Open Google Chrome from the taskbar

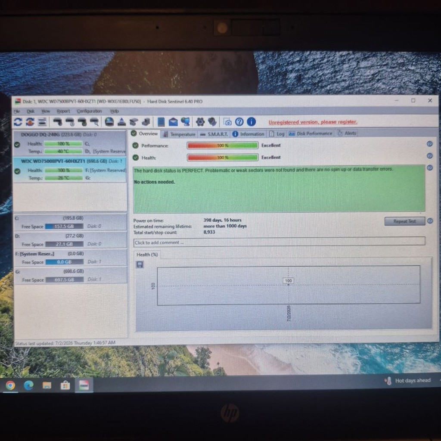(10, 385)
